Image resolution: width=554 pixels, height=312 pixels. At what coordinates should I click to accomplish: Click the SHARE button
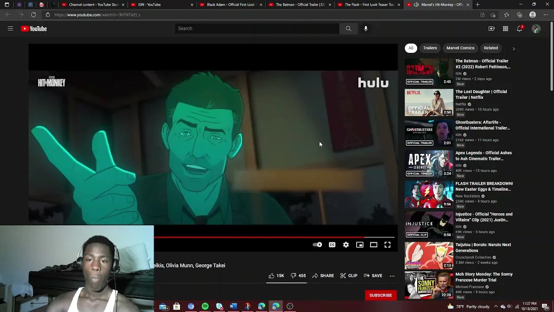(323, 276)
